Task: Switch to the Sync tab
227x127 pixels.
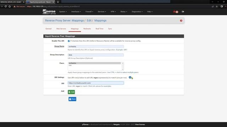Action: coord(110,29)
